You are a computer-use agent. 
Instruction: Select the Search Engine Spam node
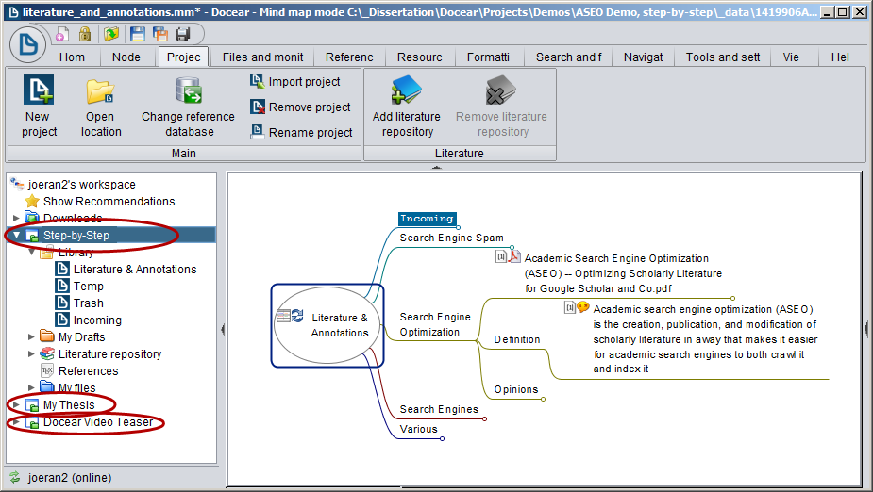coord(451,238)
